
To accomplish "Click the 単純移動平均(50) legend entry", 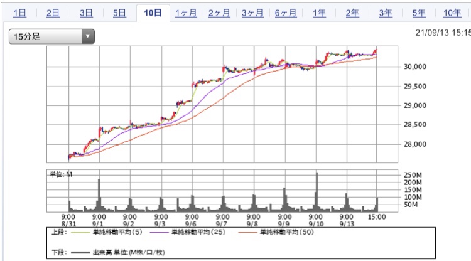I will pos(276,232).
